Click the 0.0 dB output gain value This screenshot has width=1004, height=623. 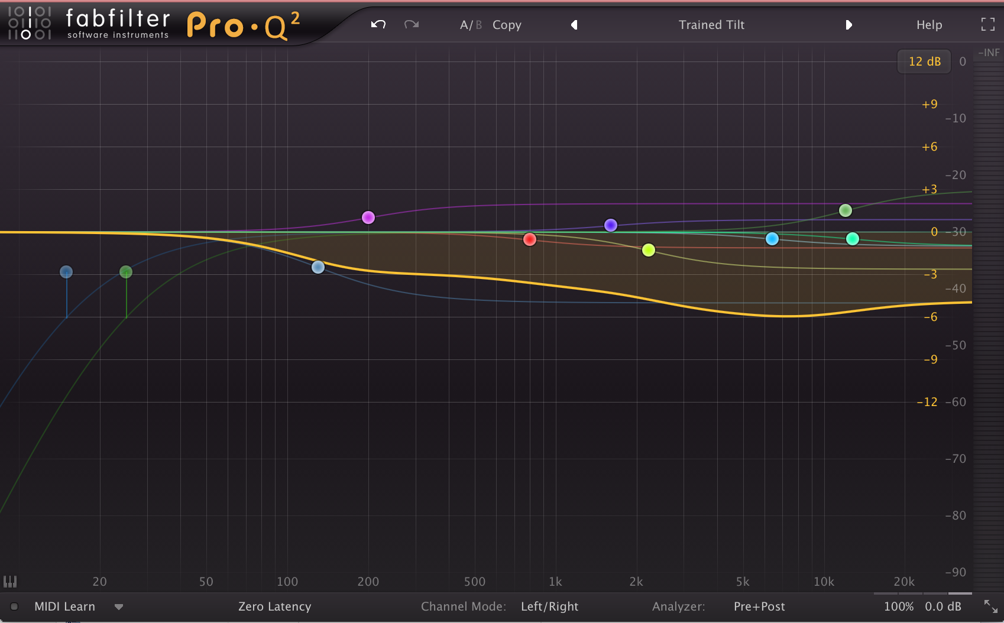pyautogui.click(x=943, y=606)
